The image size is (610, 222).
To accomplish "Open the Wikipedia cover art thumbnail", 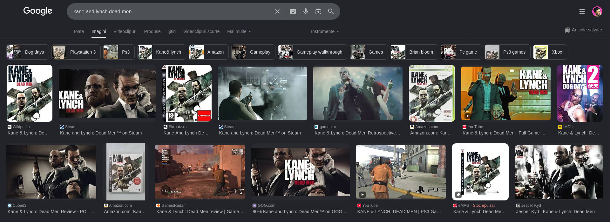I will pyautogui.click(x=30, y=93).
